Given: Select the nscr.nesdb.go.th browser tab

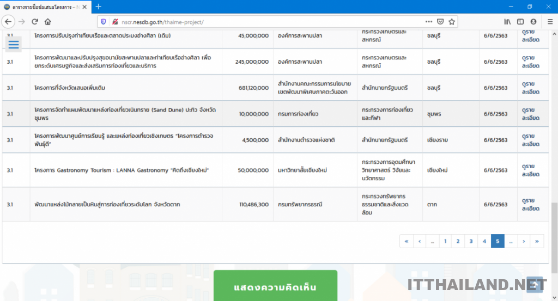Looking at the screenshot, I should [x=46, y=7].
